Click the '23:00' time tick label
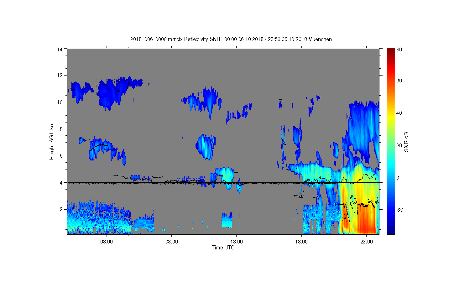This screenshot has width=470, height=282. 367,242
